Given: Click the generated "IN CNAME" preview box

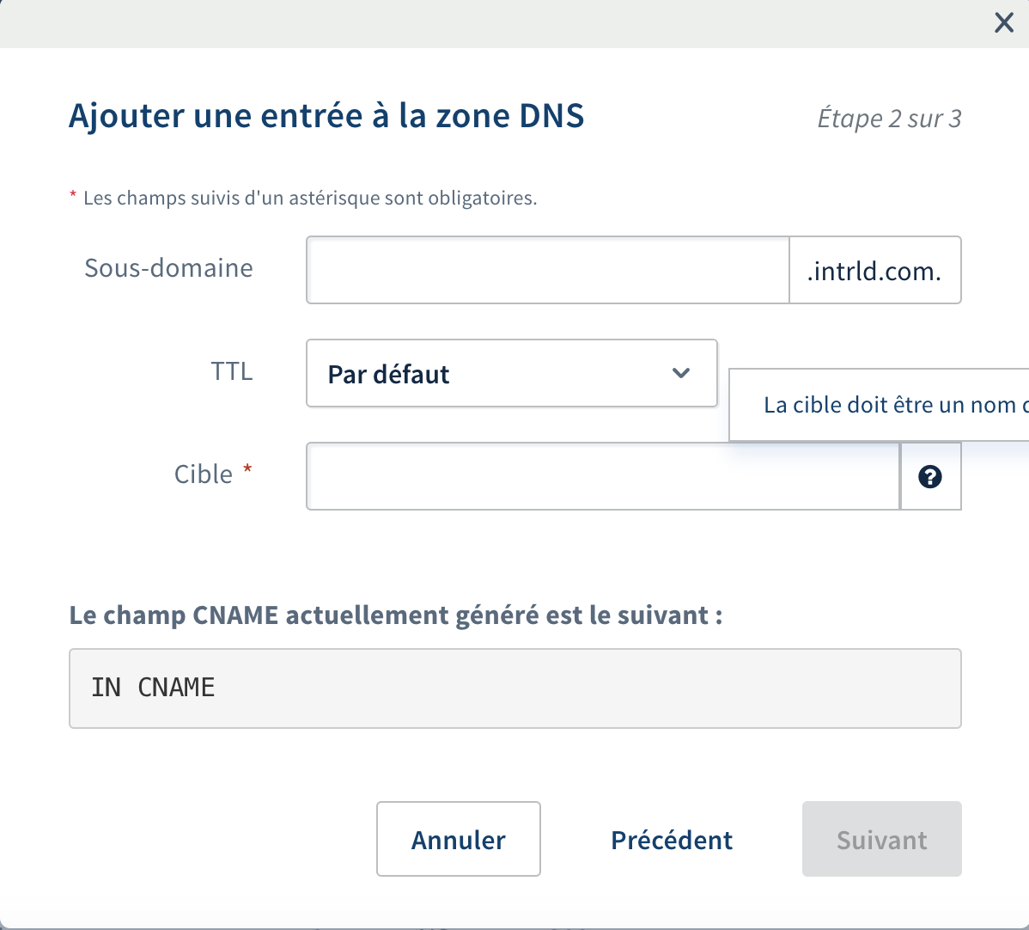Looking at the screenshot, I should 514,688.
